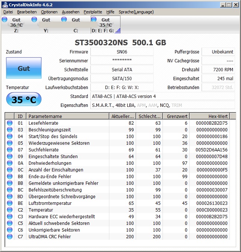Open the Aussehen menu

[71, 12]
